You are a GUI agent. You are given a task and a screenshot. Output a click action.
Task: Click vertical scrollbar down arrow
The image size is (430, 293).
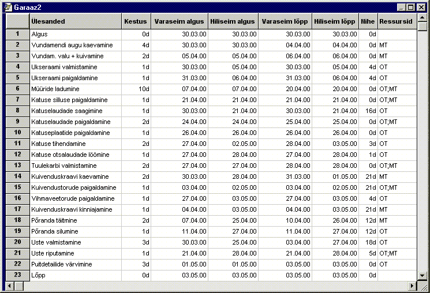pos(422,276)
